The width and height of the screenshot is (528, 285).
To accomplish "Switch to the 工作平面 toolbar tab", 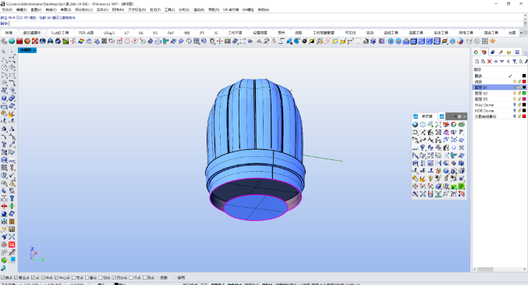I will point(235,33).
